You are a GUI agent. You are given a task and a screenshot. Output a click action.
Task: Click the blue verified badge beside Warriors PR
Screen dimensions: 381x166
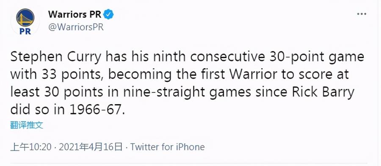click(109, 14)
